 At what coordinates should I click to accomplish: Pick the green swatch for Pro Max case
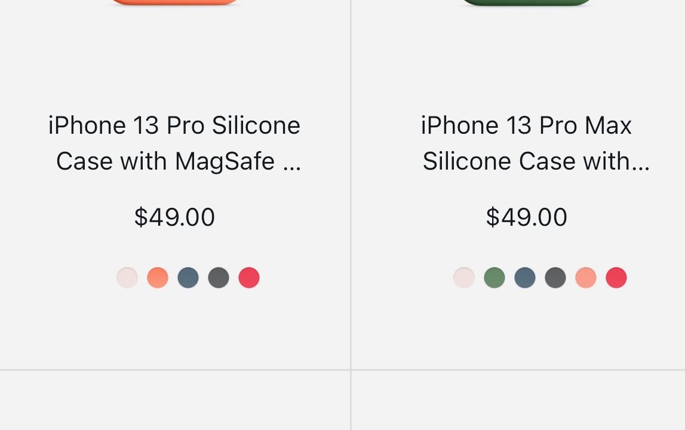[494, 278]
